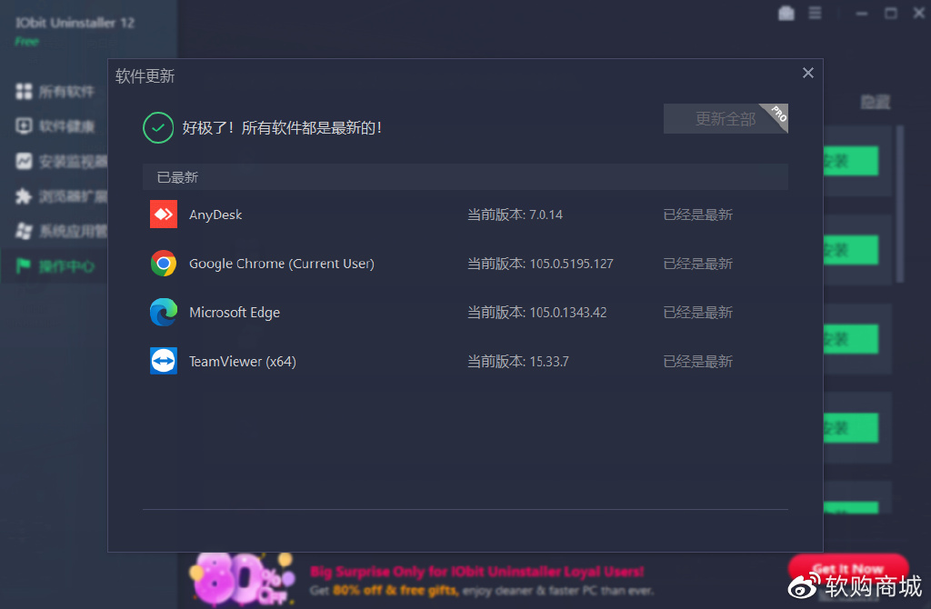Click the 已最新 section header
The width and height of the screenshot is (931, 609).
[465, 177]
